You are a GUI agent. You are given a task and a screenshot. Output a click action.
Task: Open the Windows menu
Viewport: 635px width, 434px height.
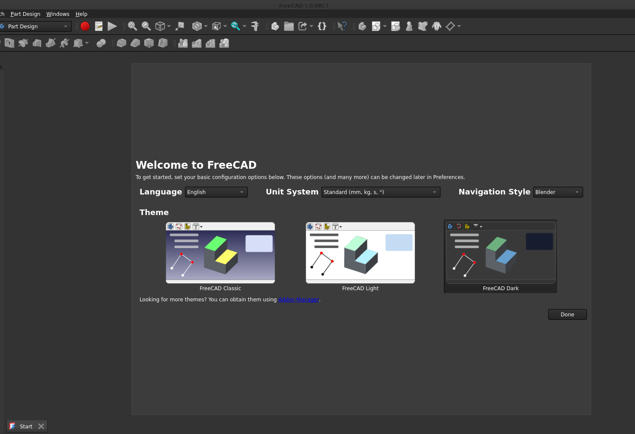[x=58, y=14]
